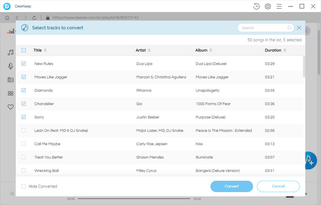This screenshot has width=321, height=205.
Task: Click the DeeKeep app logo
Action: click(7, 6)
